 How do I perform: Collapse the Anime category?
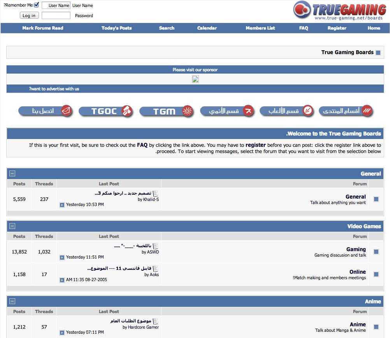[x=12, y=301]
